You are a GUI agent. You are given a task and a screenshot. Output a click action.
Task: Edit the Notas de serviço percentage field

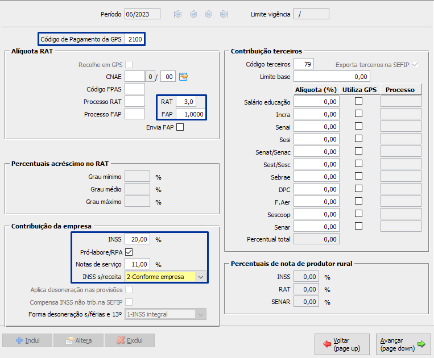click(x=137, y=264)
